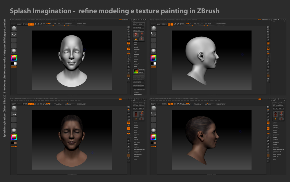Image resolution: width=290 pixels, height=182 pixels.
Task: Click New From Polypaint in gray front-view window
Action: [x=139, y=80]
